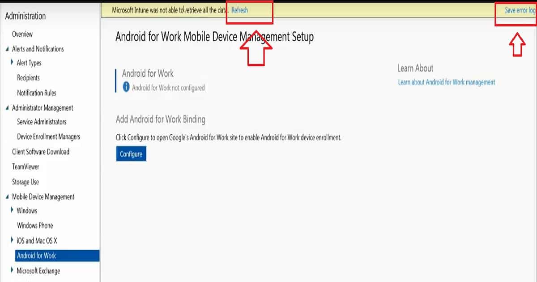Click Android for Work Mobile Device Management Setup title

click(x=215, y=37)
